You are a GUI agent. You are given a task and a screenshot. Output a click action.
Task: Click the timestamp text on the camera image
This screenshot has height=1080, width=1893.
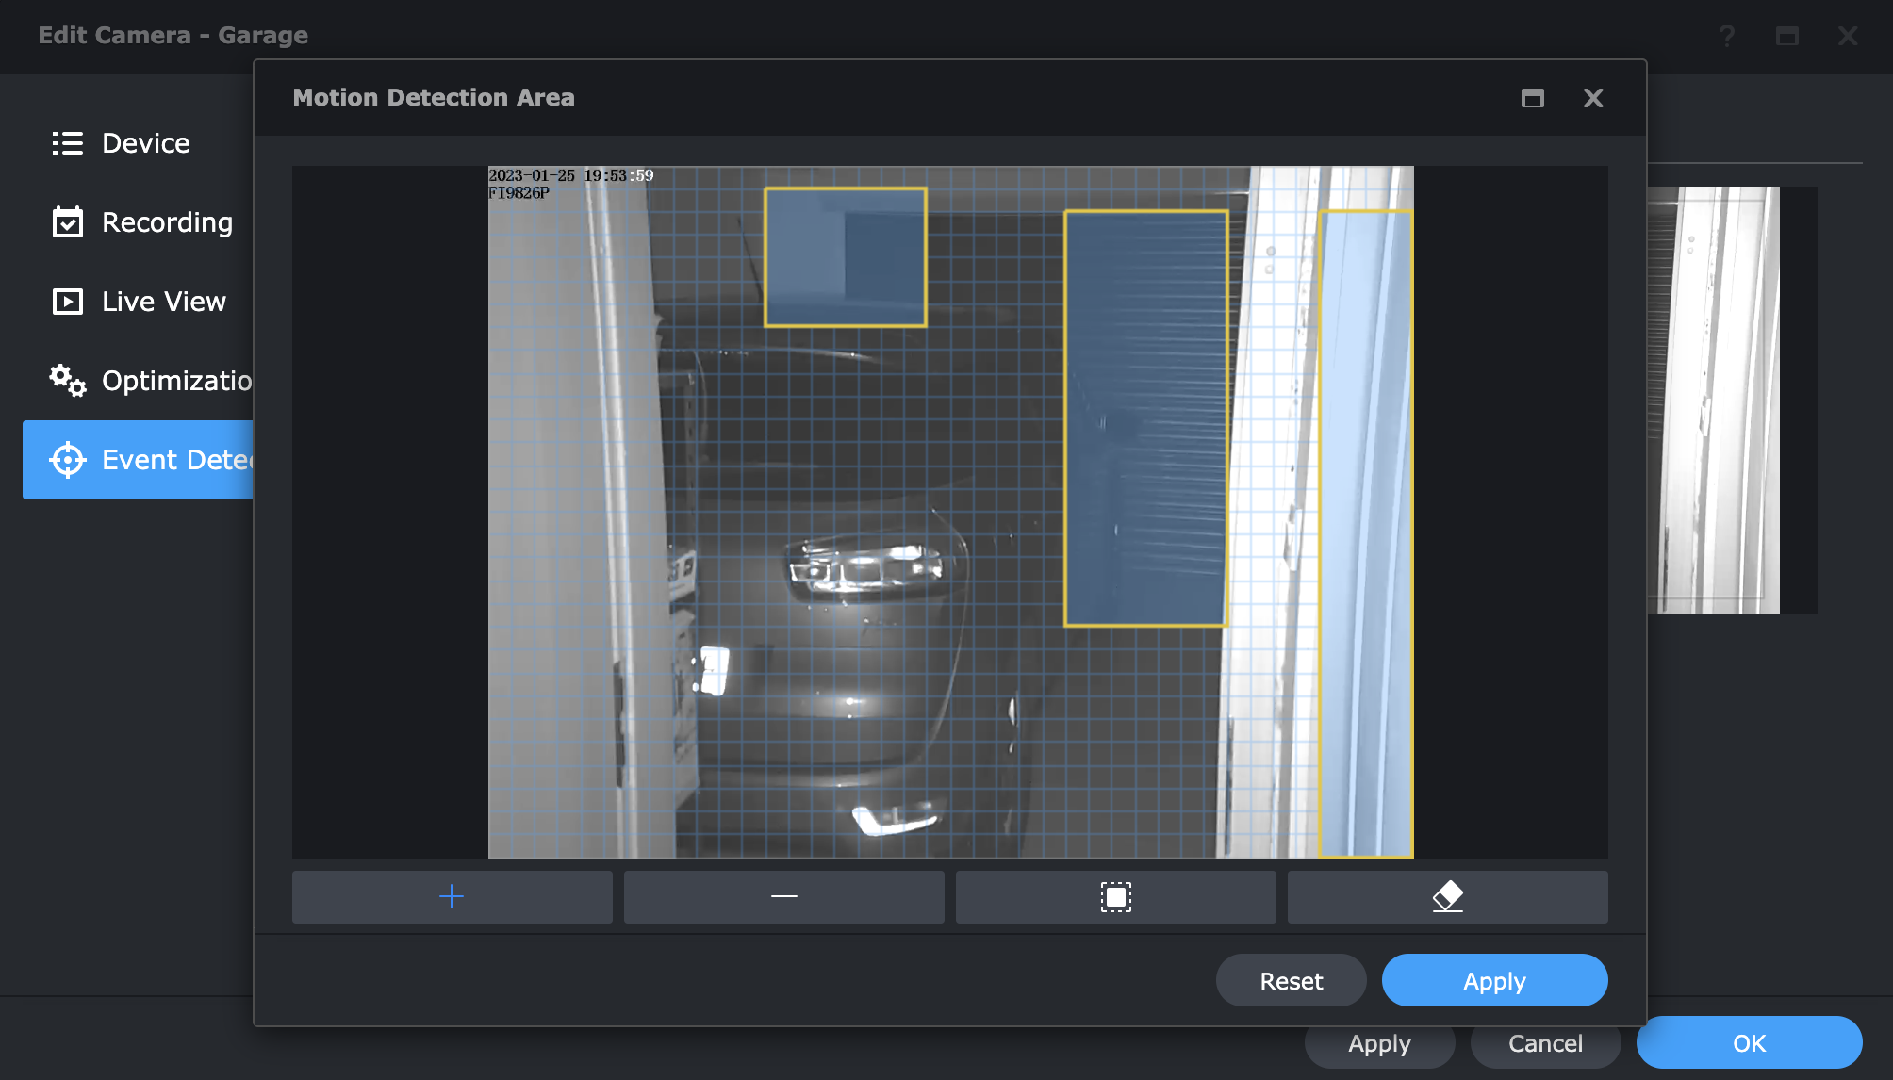point(570,175)
